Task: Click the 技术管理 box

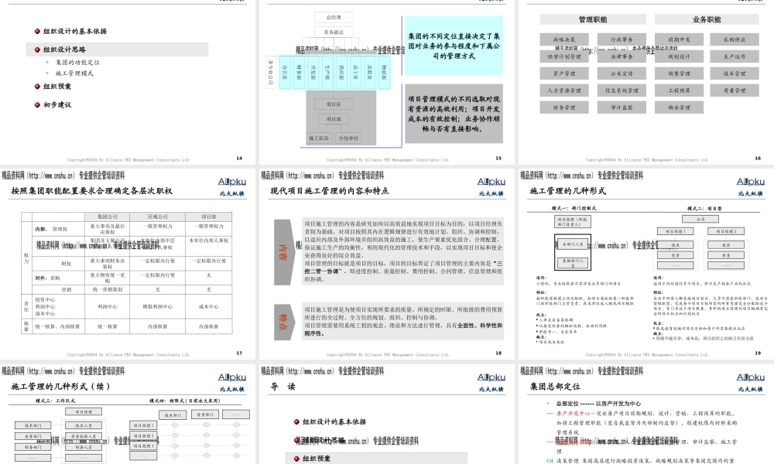Action: click(735, 73)
